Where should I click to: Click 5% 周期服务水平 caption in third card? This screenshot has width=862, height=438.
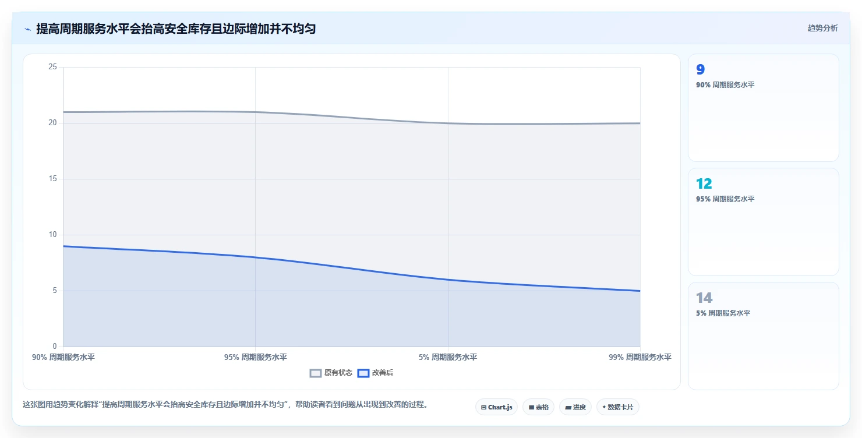[723, 313]
